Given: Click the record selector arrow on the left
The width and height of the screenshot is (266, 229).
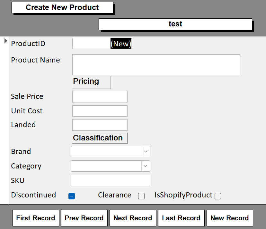Looking at the screenshot, I should (5, 40).
